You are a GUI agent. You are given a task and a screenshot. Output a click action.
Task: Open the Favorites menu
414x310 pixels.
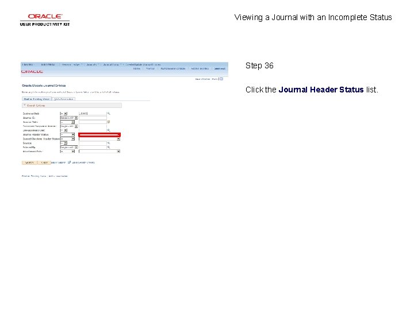click(28, 64)
